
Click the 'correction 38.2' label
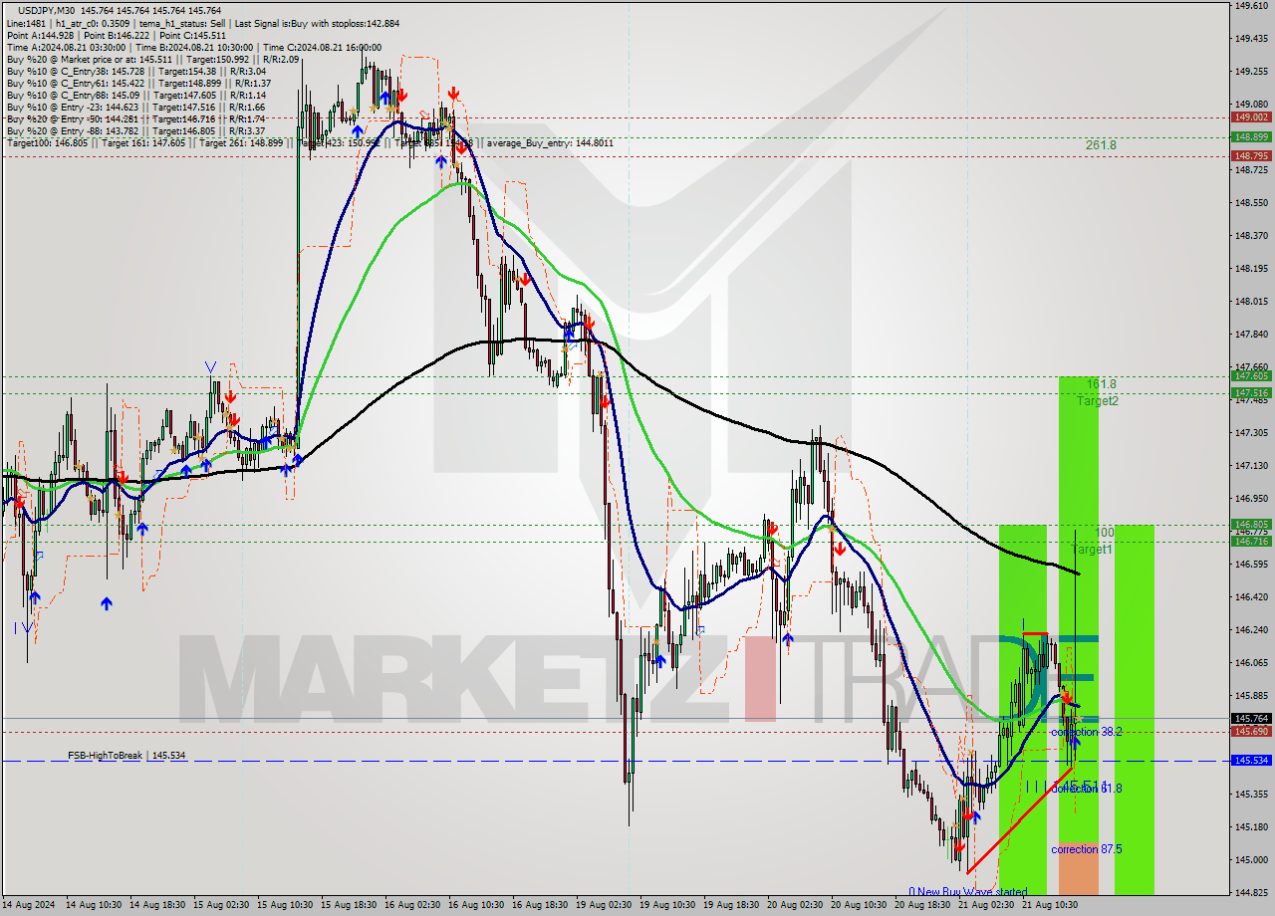coord(1087,732)
